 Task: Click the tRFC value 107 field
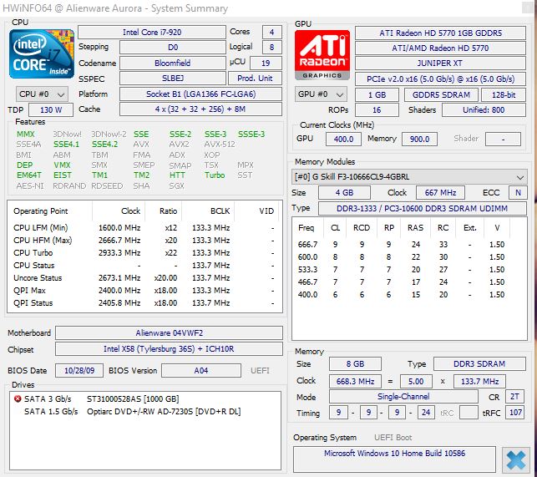click(516, 413)
